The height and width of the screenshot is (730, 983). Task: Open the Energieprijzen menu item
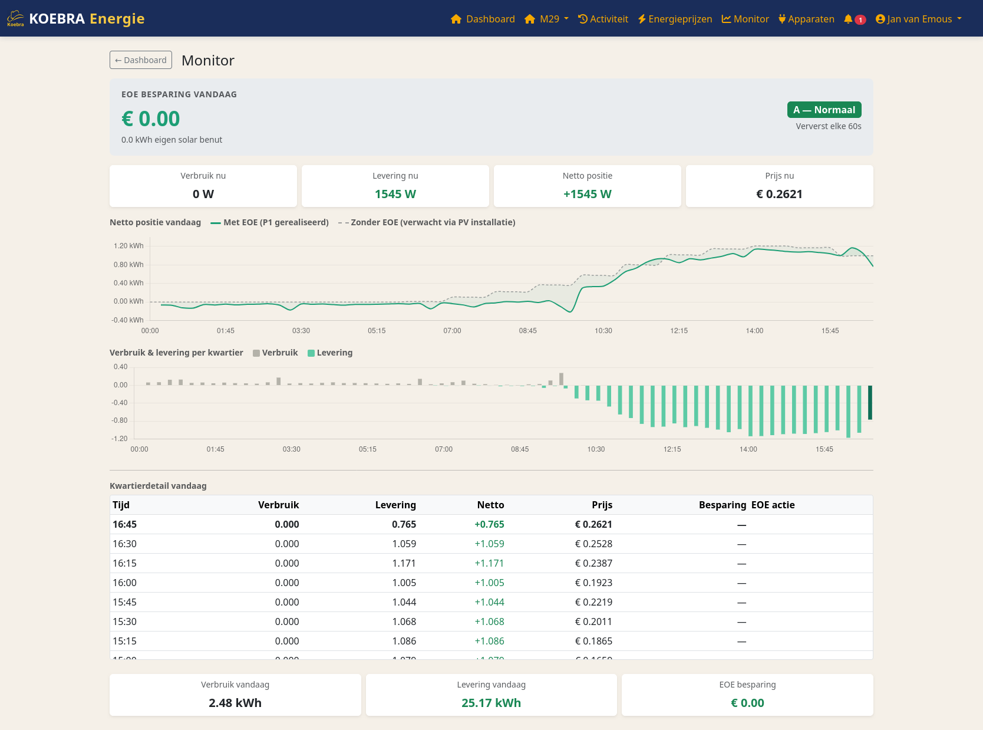675,19
